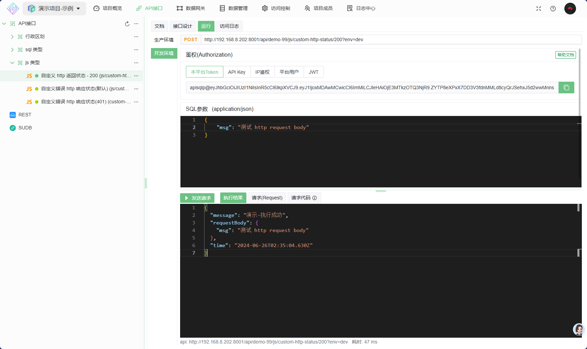587x349 pixels.
Task: Open more options for 行政区划 folder
Action: [136, 37]
